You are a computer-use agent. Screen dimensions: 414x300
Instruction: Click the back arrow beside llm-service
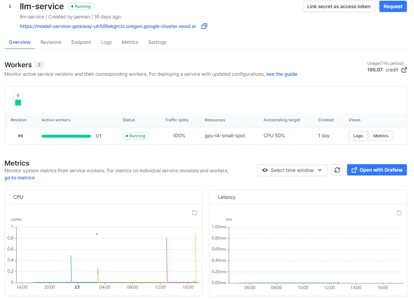point(10,6)
